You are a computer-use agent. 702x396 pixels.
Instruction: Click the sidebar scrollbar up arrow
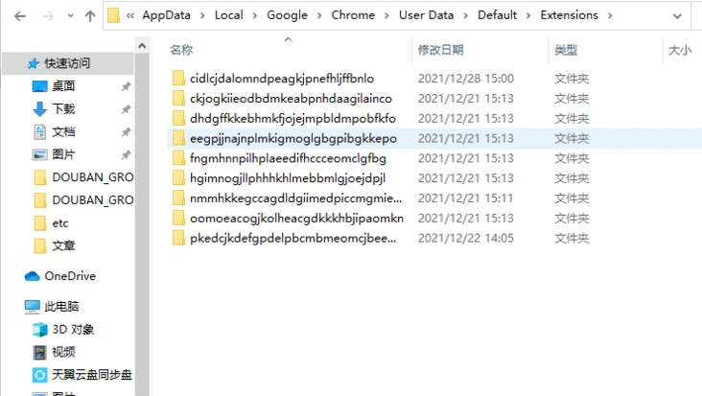(x=142, y=46)
